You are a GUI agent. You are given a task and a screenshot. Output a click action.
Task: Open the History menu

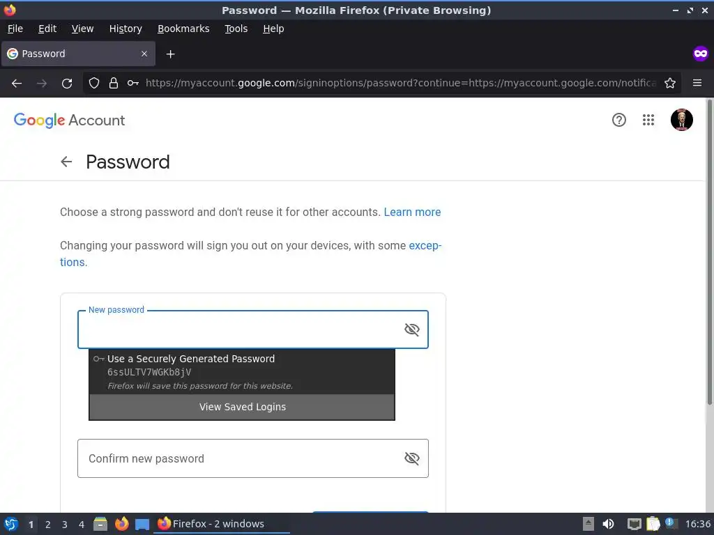click(x=126, y=29)
